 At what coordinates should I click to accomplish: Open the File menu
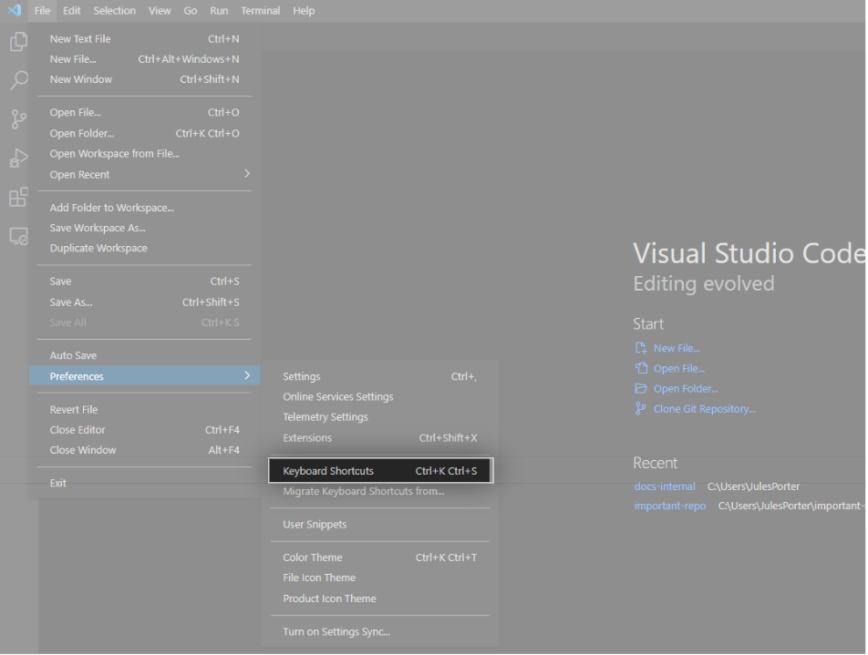42,11
